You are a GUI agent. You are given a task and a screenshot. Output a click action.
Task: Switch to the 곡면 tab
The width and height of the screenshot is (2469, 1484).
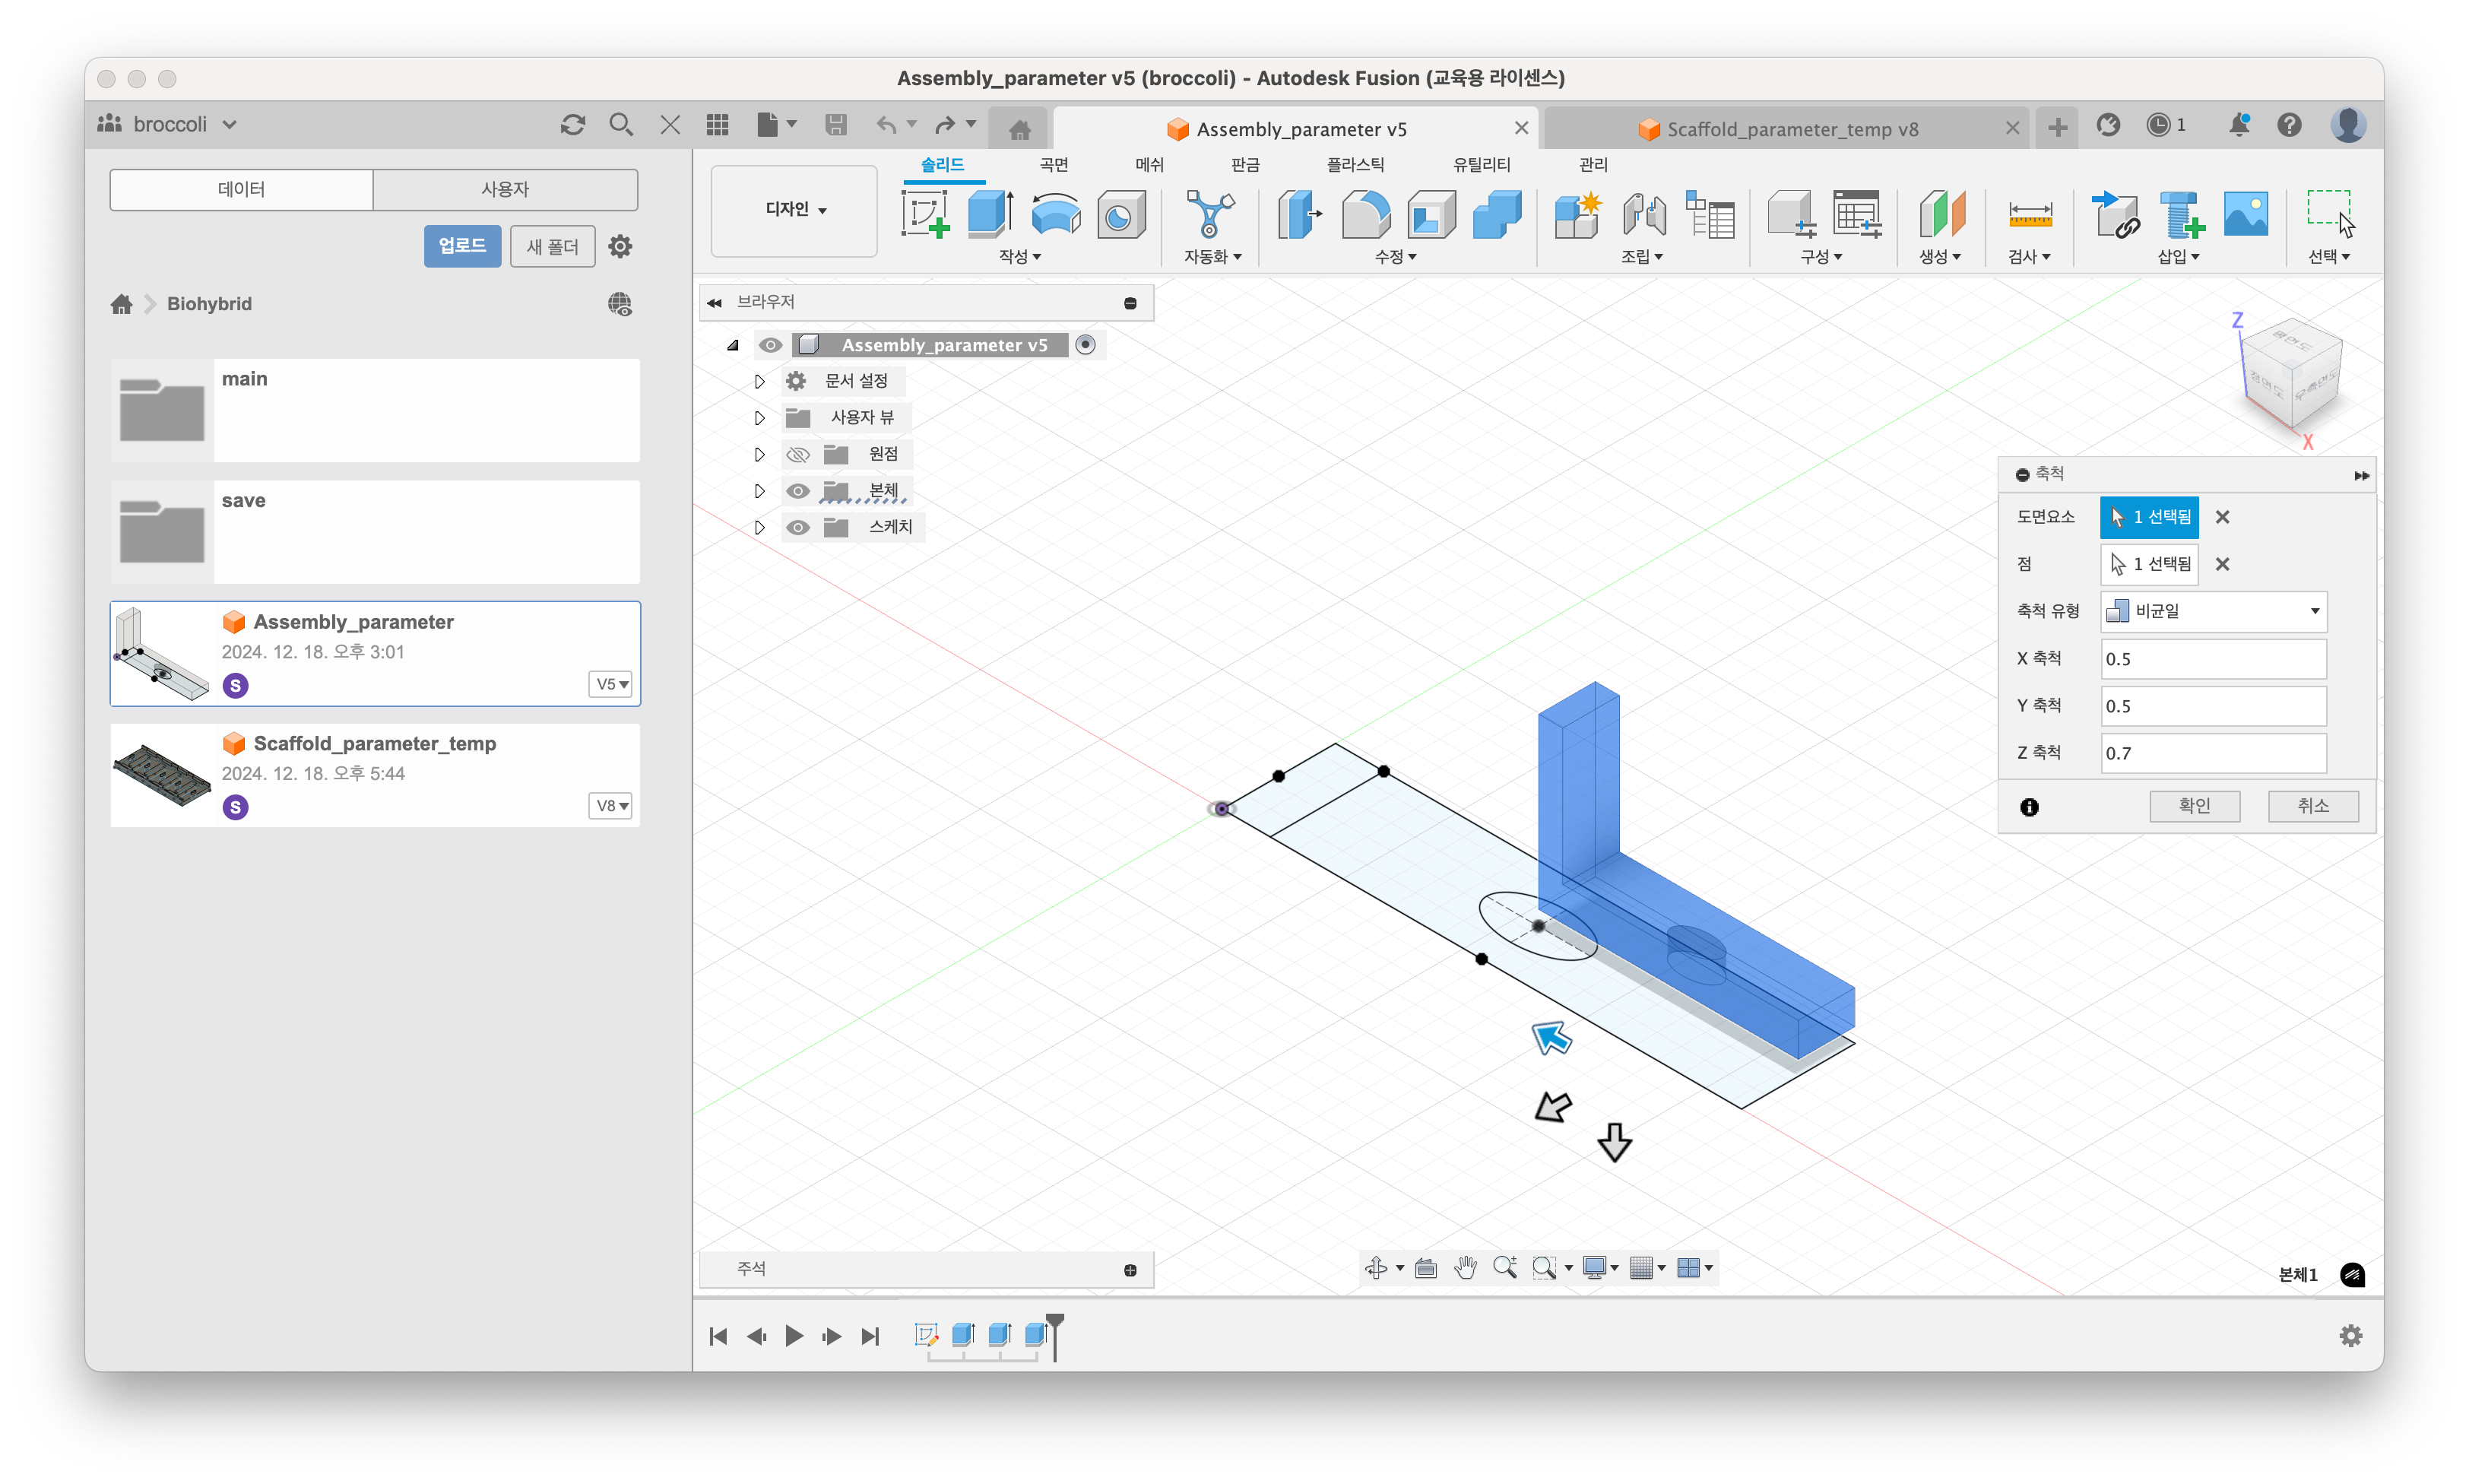click(x=1054, y=165)
